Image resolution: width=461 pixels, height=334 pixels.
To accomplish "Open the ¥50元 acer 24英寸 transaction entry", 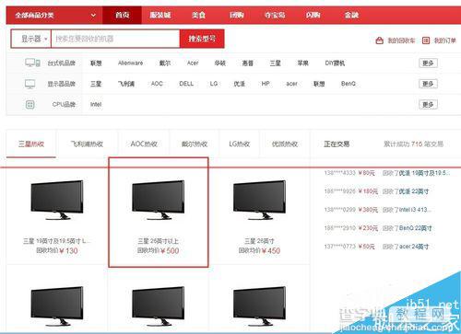I will pyautogui.click(x=376, y=247).
